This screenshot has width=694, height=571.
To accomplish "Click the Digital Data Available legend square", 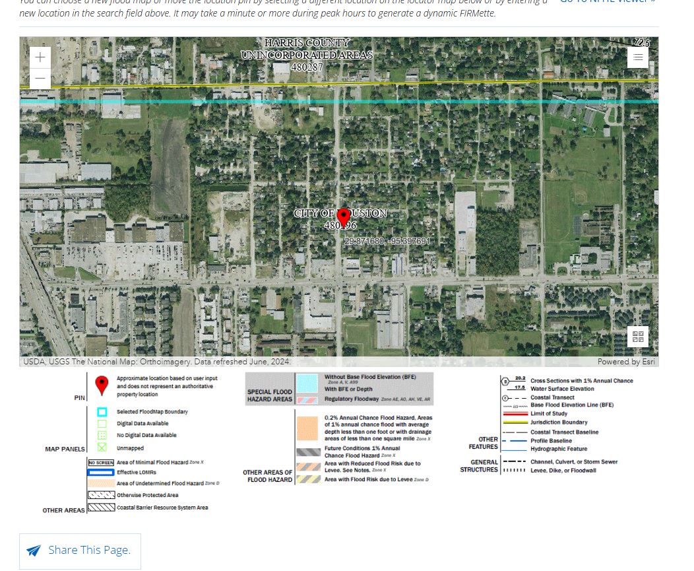I will tap(102, 424).
